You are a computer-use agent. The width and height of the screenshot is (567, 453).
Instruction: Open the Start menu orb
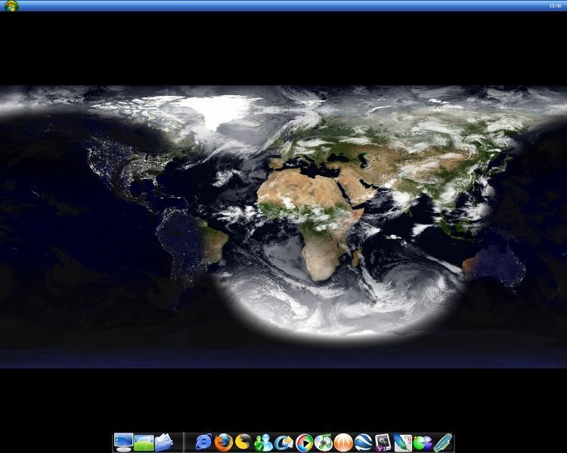(x=11, y=5)
